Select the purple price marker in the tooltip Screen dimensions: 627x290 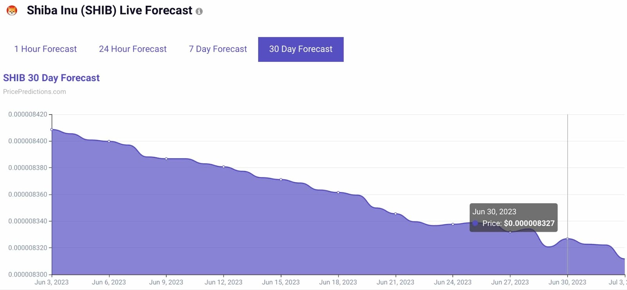click(x=475, y=223)
